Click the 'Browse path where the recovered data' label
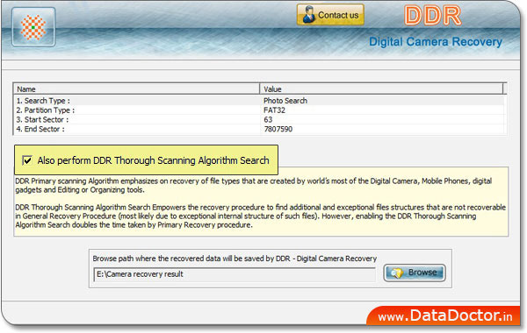 (x=235, y=259)
